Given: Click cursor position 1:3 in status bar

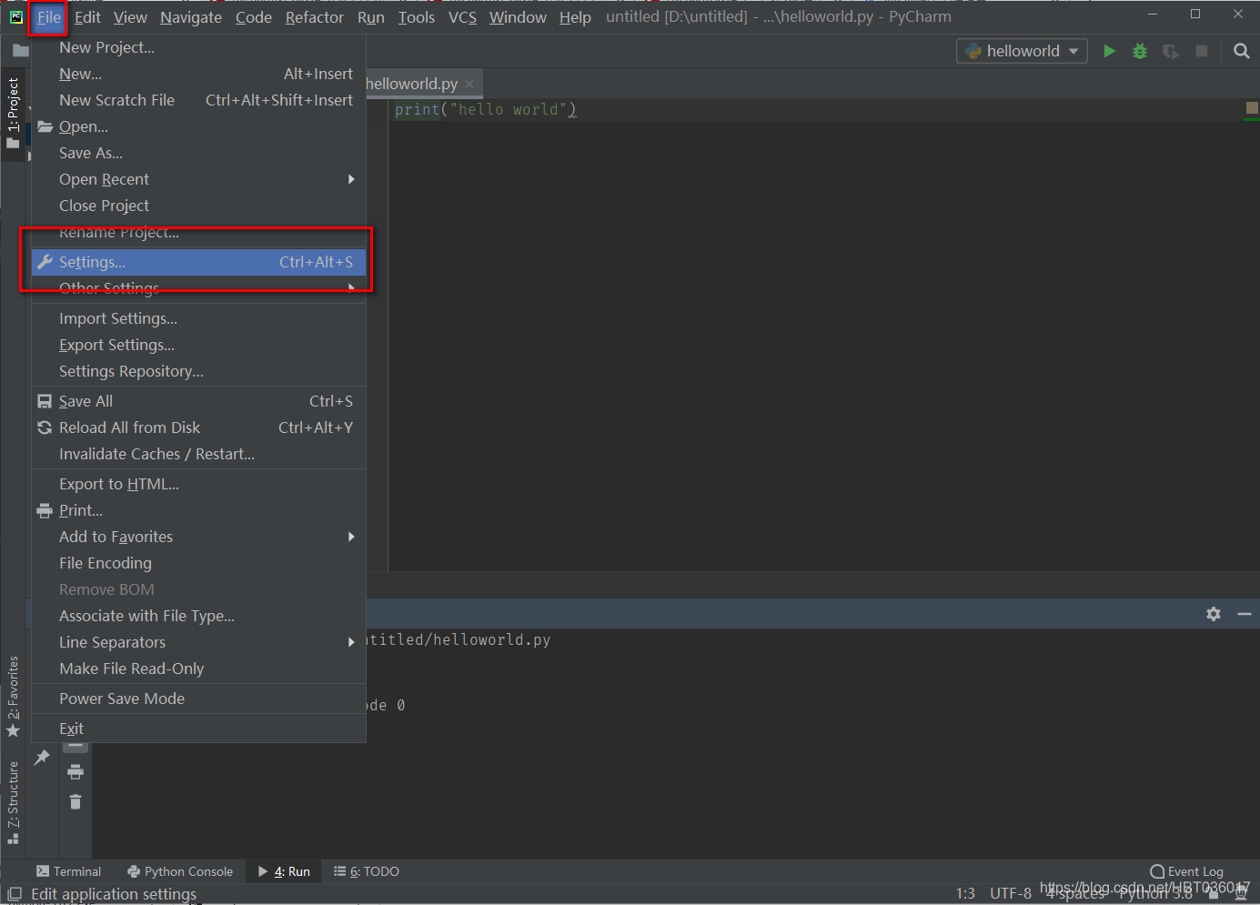Looking at the screenshot, I should point(965,893).
